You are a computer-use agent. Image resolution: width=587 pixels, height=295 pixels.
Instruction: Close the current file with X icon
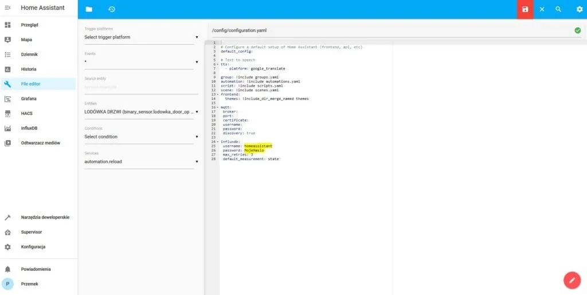coord(542,9)
